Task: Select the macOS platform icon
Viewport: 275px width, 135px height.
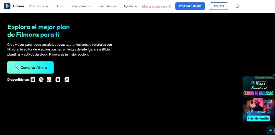Action: point(41,80)
